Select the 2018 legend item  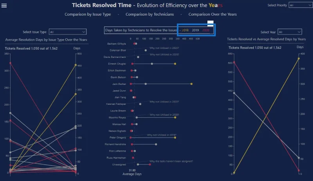point(185,30)
